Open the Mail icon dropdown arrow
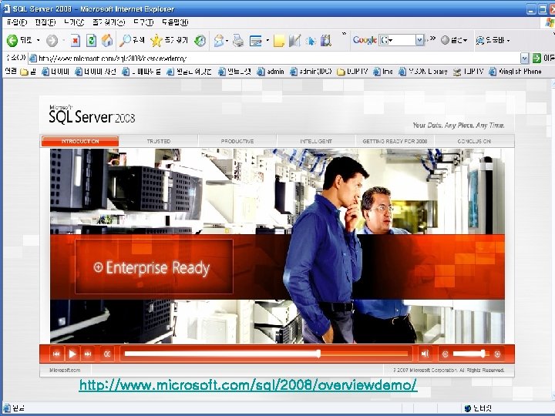 [x=227, y=41]
